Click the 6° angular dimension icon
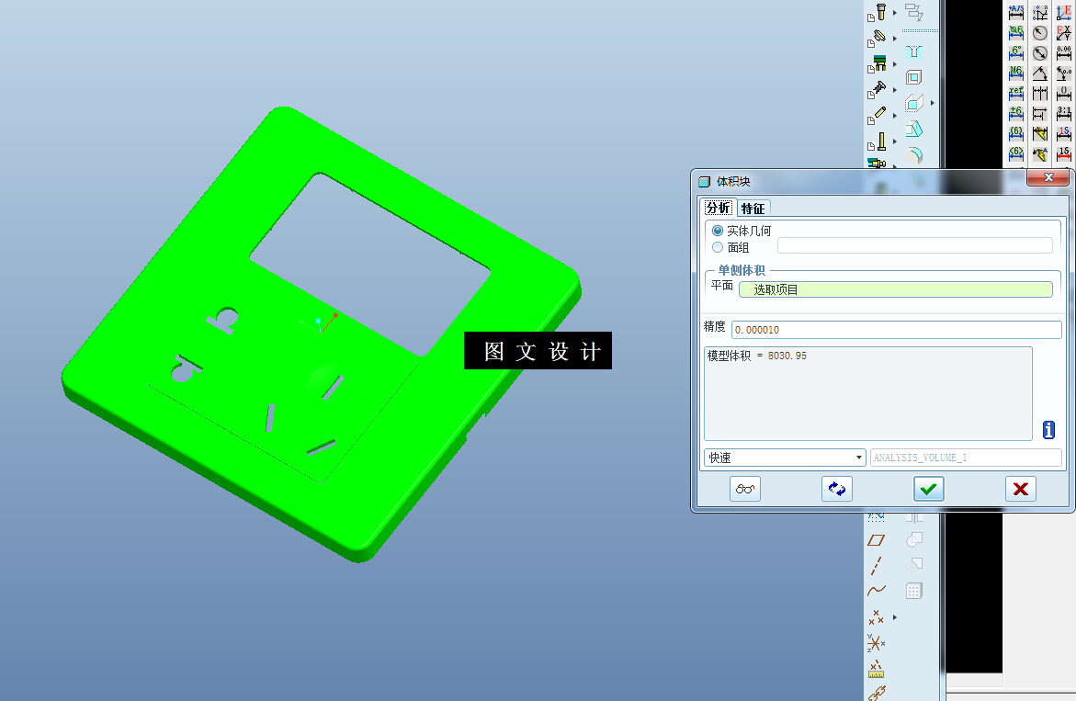Viewport: 1076px width, 701px height. pos(1016,52)
